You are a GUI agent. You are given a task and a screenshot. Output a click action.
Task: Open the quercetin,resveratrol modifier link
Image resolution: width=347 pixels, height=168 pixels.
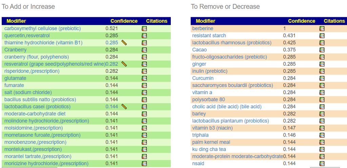27,36
